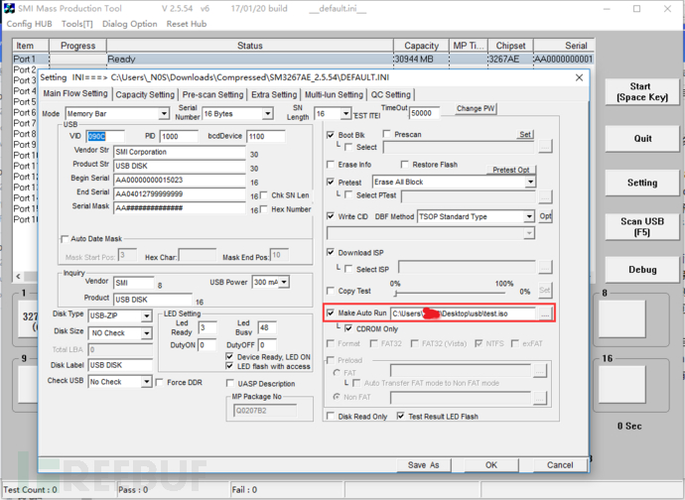Click the TimeOut 50000 field
This screenshot has height=500, width=685.
[424, 113]
